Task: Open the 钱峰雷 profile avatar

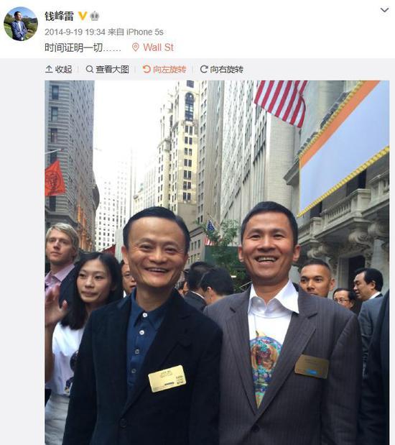Action: click(21, 24)
